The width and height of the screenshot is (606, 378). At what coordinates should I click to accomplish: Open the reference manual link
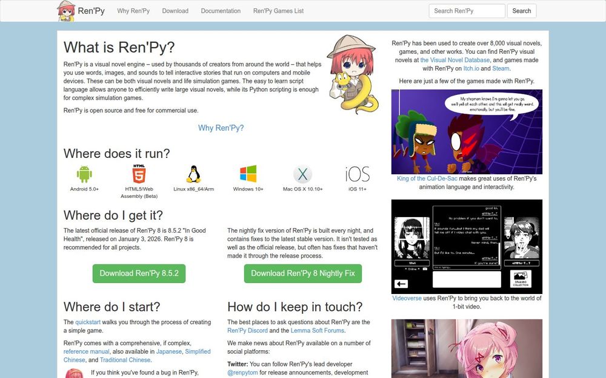[x=86, y=351]
